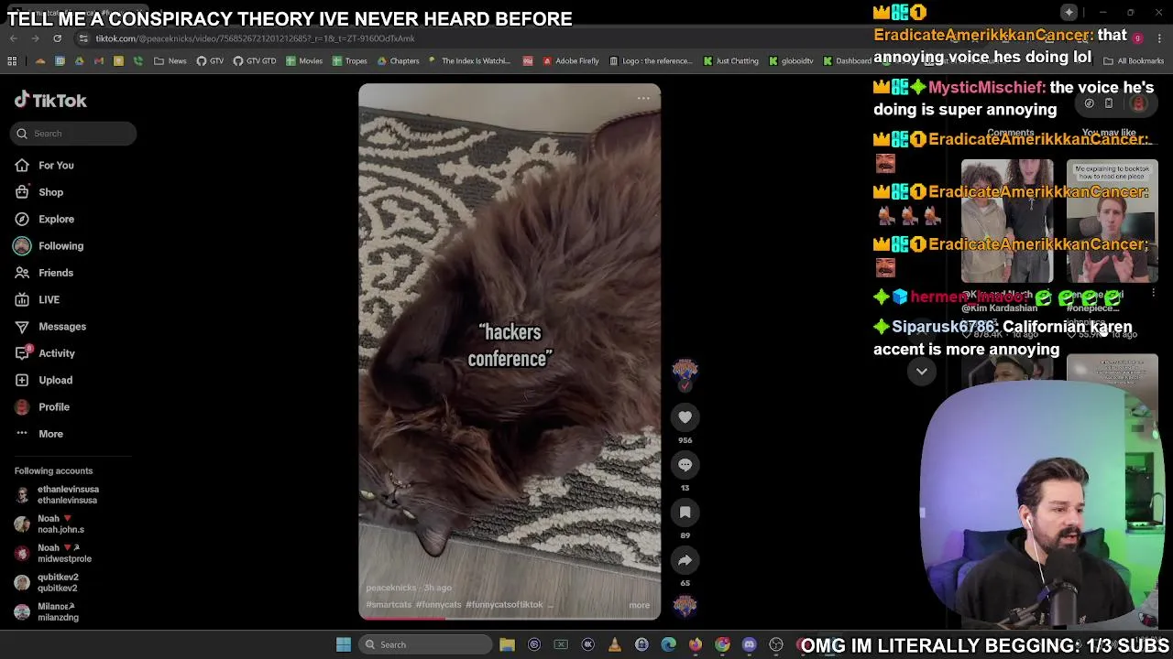Viewport: 1173px width, 659px height.
Task: Reload page with browser refresh icon
Action: tap(57, 38)
